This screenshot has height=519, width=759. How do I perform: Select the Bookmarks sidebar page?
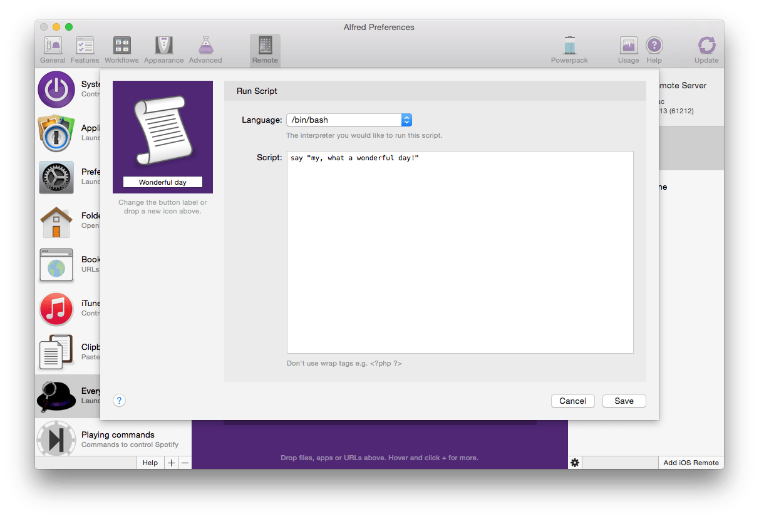click(56, 265)
